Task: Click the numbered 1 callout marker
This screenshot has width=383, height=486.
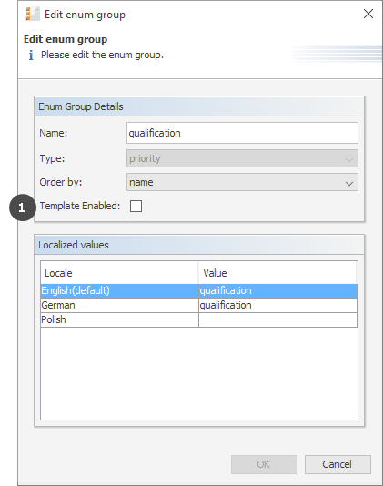Action: pos(22,208)
